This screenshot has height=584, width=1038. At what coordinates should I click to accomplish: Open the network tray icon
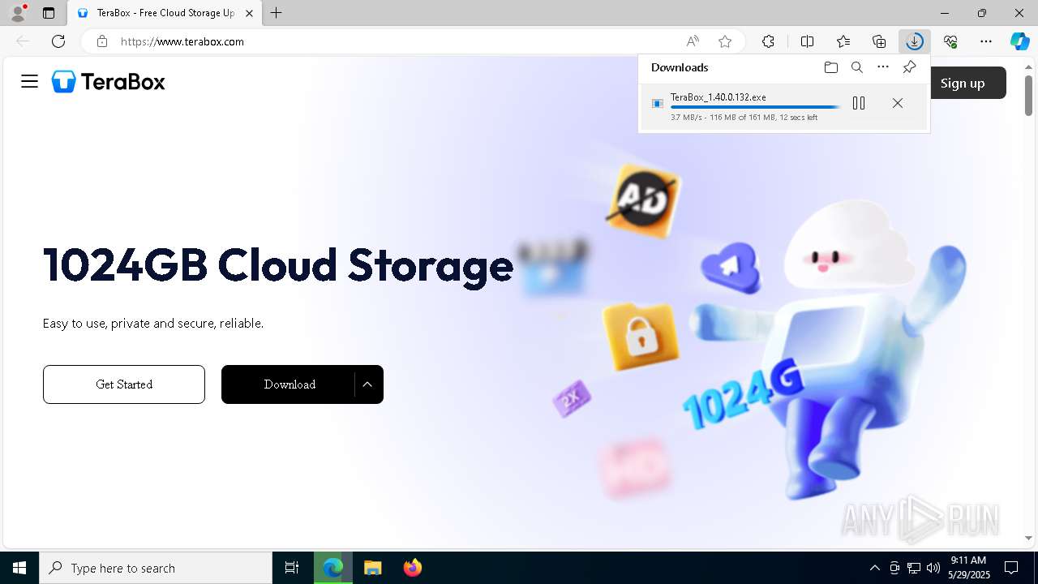914,568
